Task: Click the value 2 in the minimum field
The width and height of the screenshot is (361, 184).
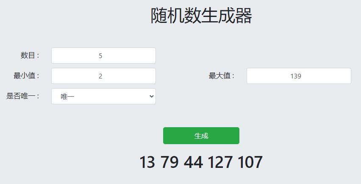Action: coord(100,76)
